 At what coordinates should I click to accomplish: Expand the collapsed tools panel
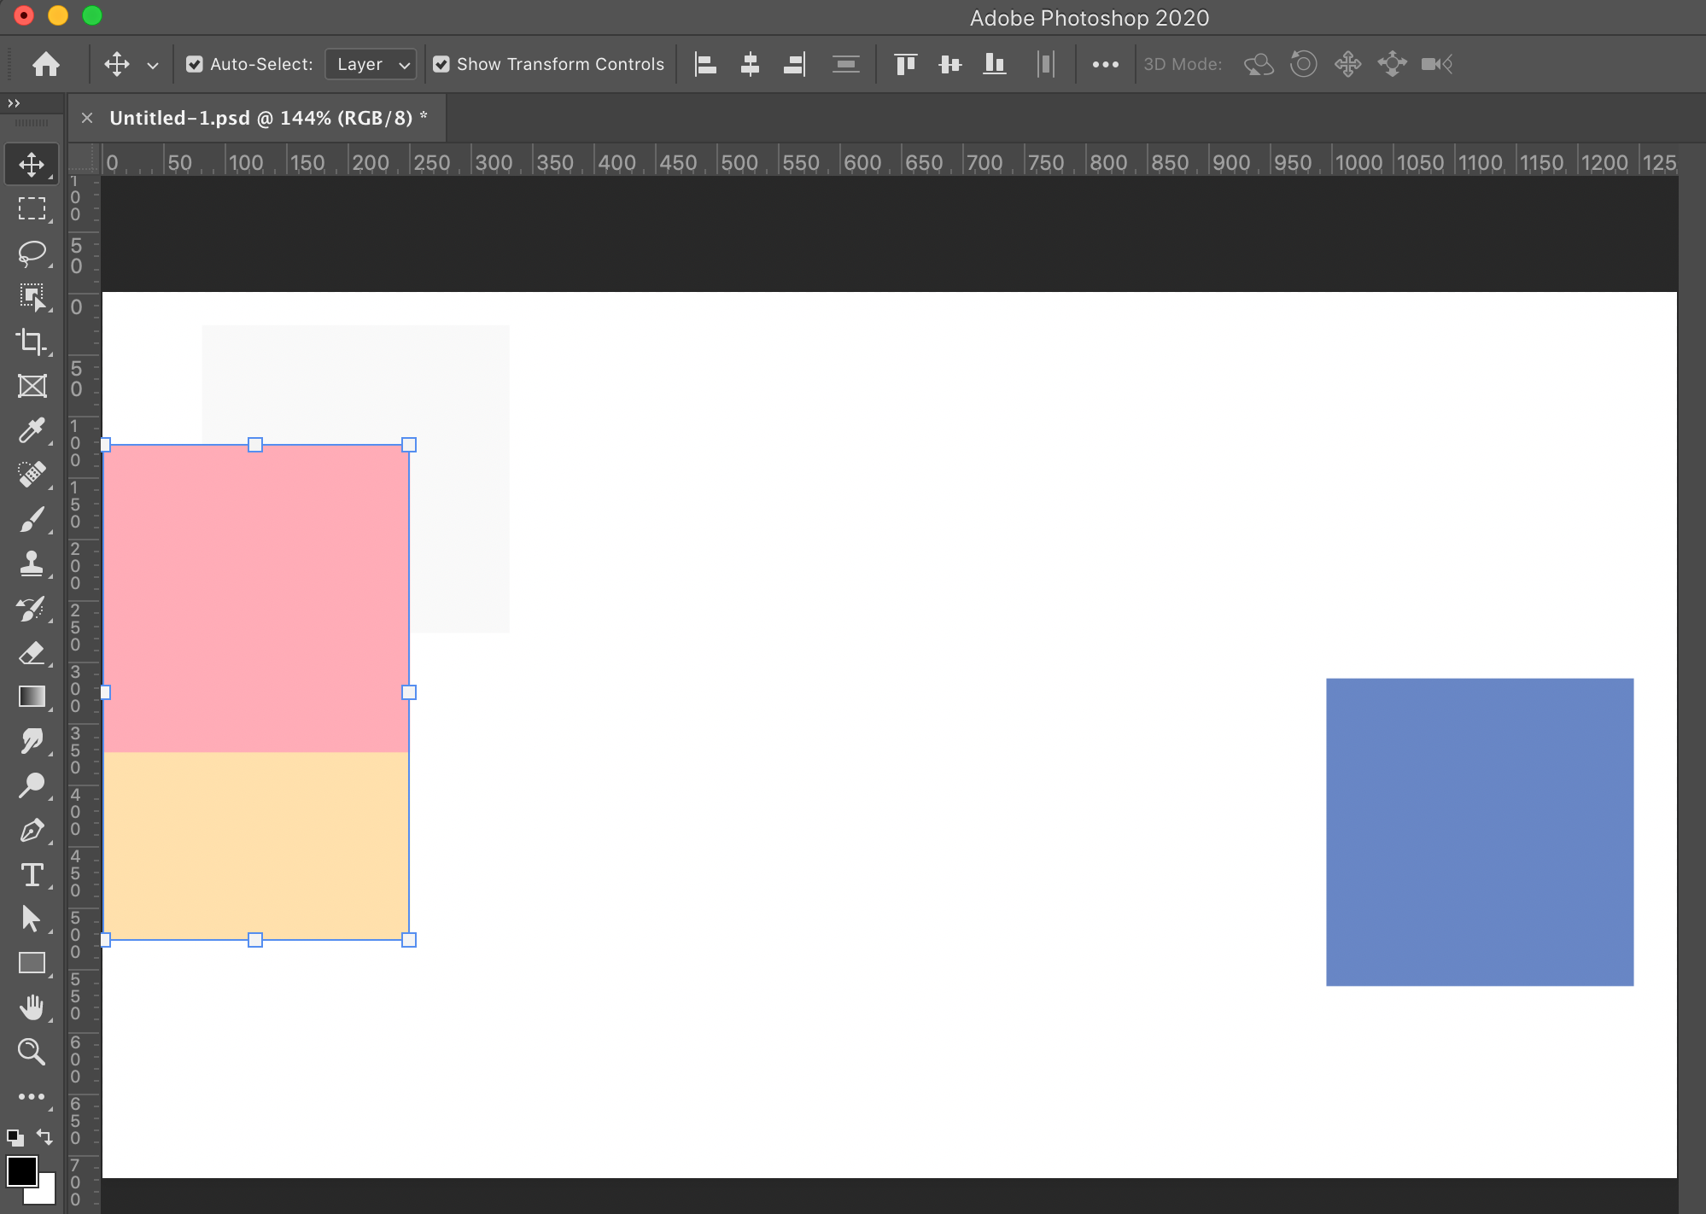(x=14, y=103)
